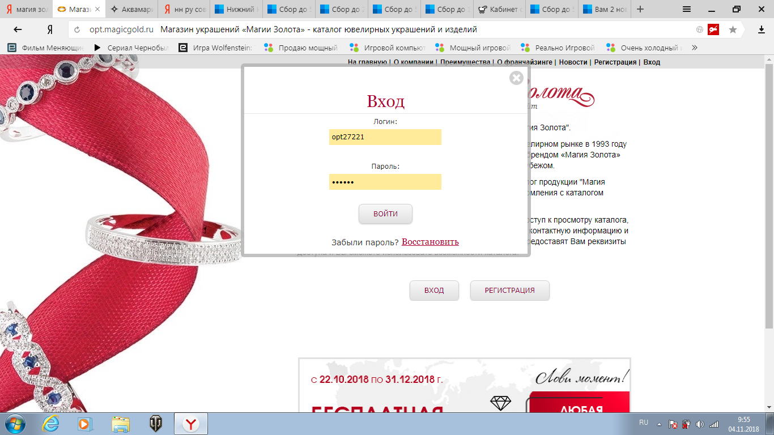Screen dimensions: 774x435
Task: Open the Yandex home button
Action: (x=50, y=29)
